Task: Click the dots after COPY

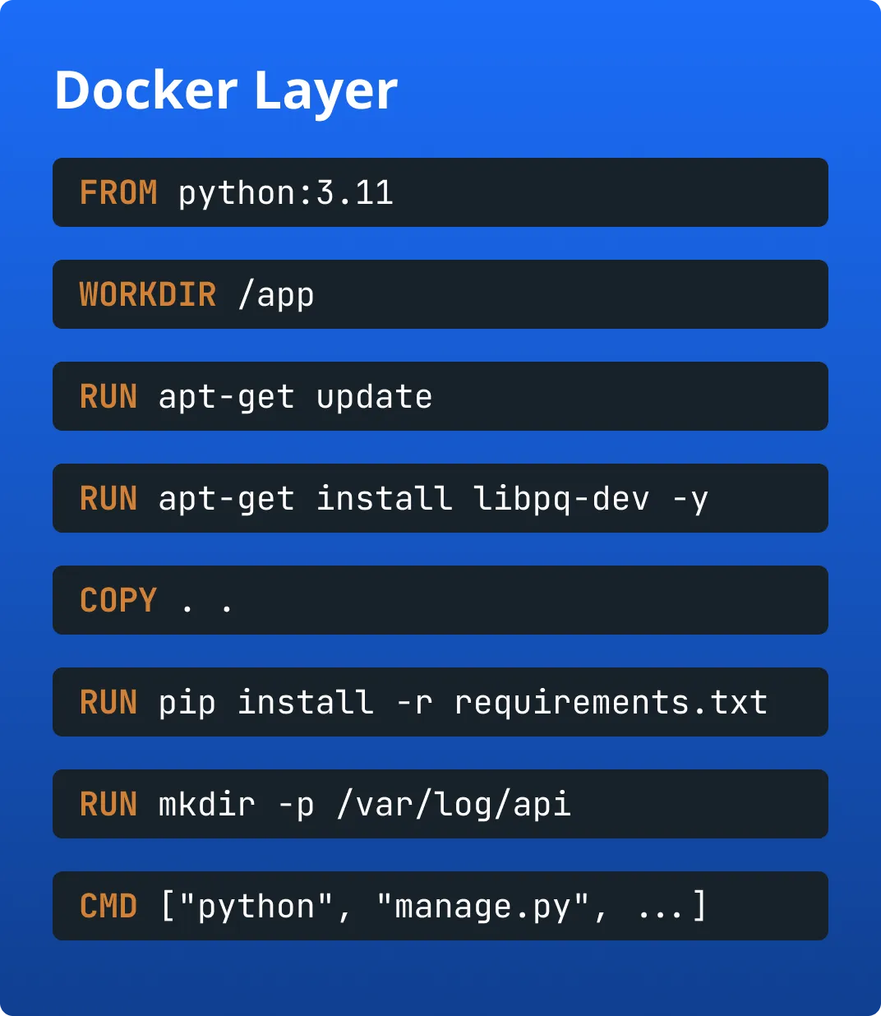Action: [x=207, y=606]
